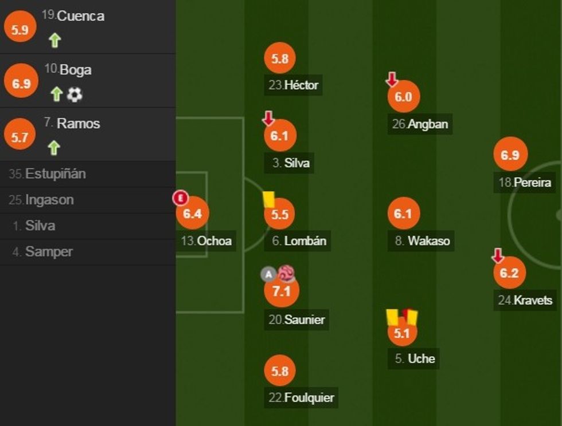Click the yellow card icon above Lombán
562x426 pixels.
pos(268,199)
